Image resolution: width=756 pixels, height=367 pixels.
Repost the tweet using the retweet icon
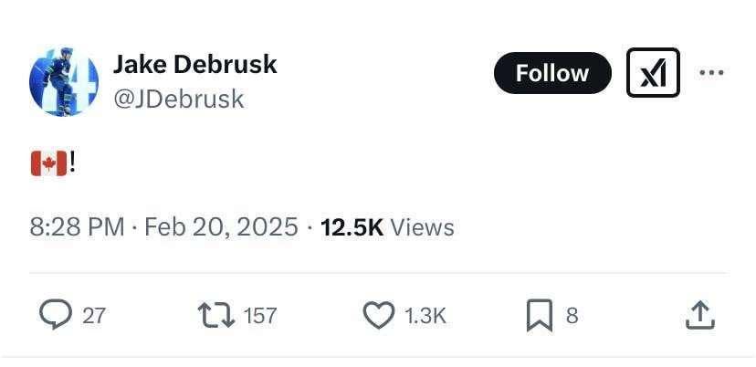215,315
